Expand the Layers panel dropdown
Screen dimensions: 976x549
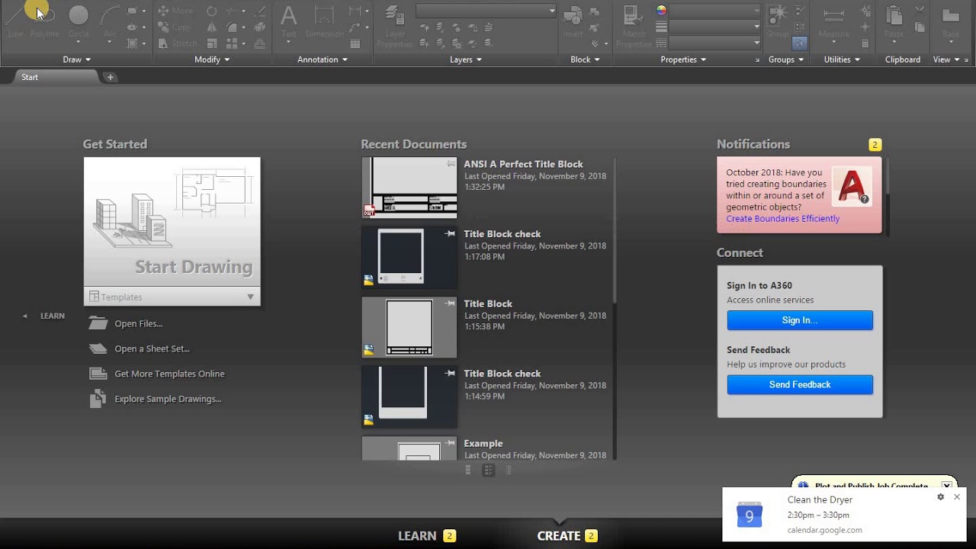click(x=466, y=59)
